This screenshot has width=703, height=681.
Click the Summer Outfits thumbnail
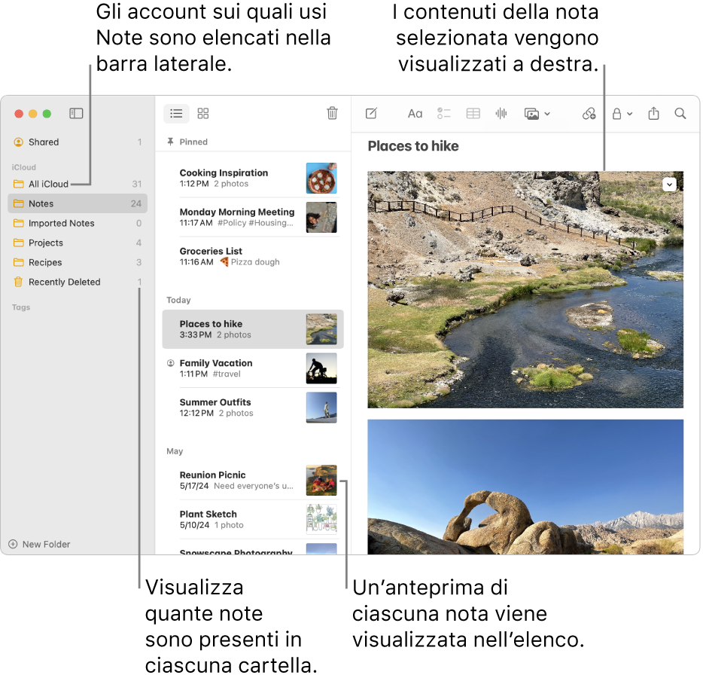[x=321, y=408]
